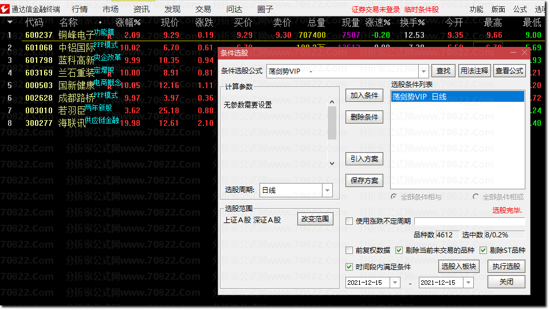
Task: Click the 通达信 red logo icon
Action: click(5, 9)
